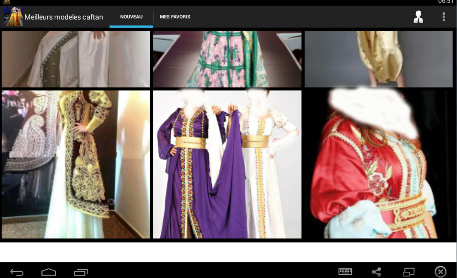Viewport: 457px width, 278px height.
Task: Switch to the MES FAVORIS tab
Action: point(175,17)
